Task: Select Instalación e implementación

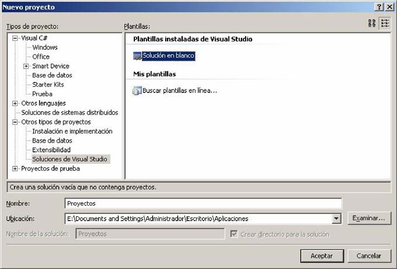Action: pyautogui.click(x=72, y=131)
